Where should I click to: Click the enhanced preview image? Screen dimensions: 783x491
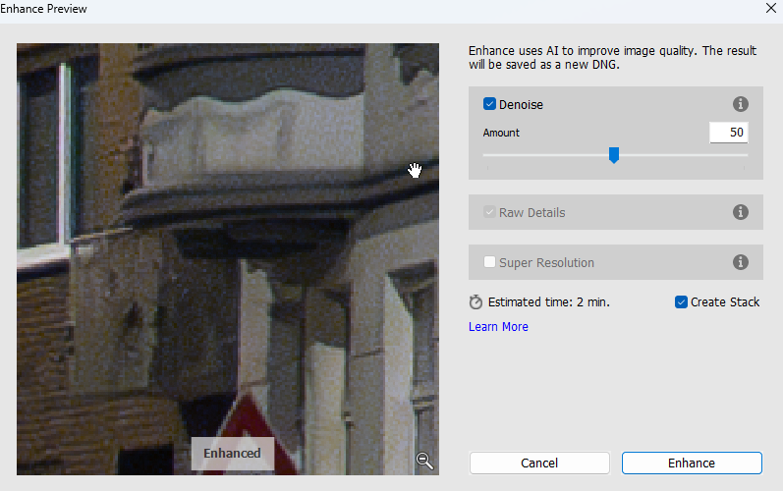[228, 259]
